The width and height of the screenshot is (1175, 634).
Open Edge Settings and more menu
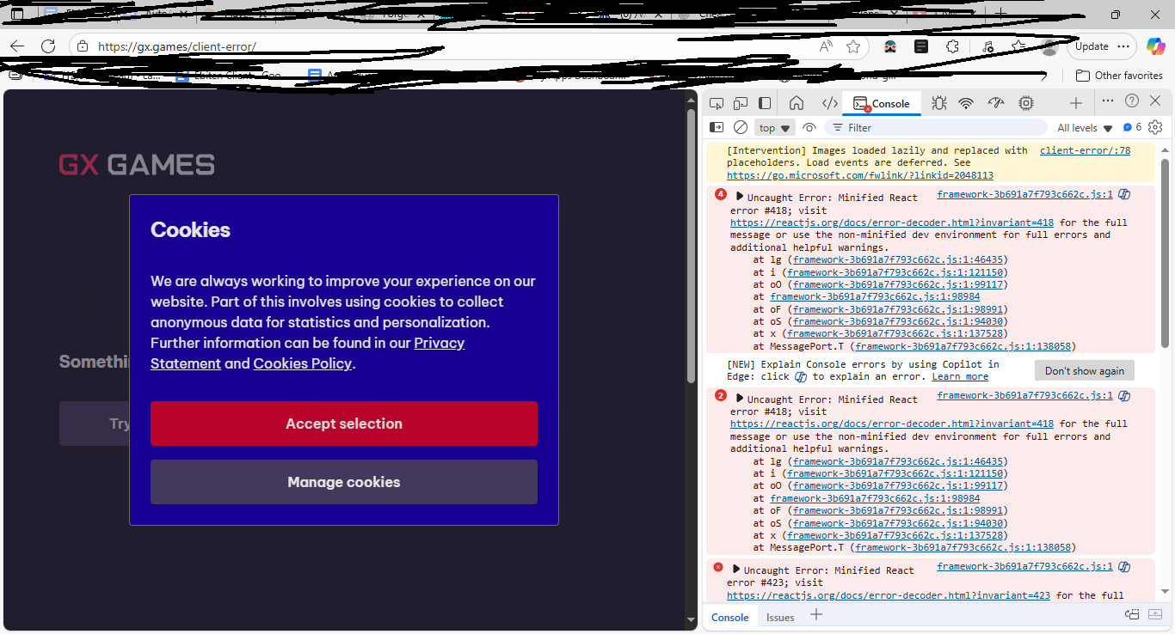click(1123, 46)
